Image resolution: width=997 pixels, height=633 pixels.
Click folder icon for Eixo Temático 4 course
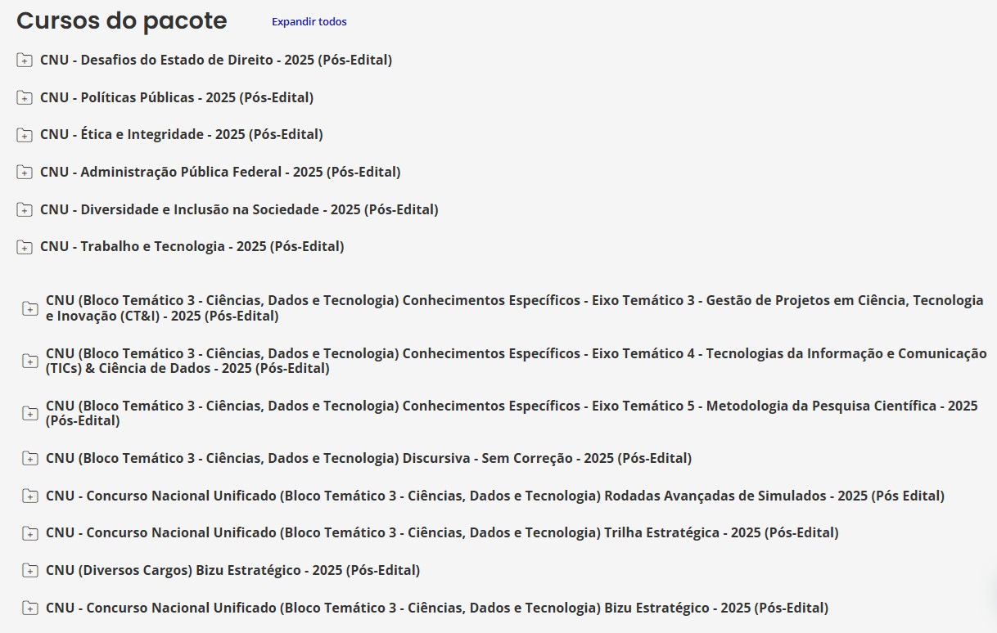pos(30,361)
